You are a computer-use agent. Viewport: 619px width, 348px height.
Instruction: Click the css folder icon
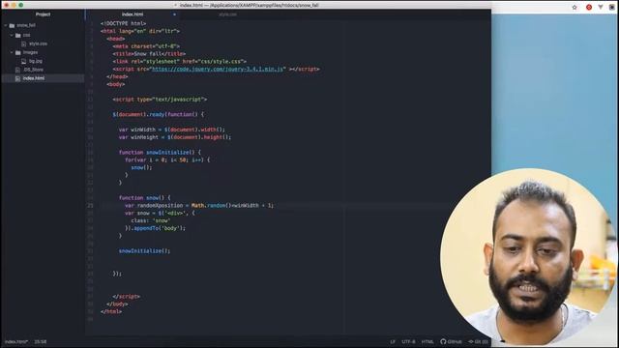pyautogui.click(x=17, y=35)
